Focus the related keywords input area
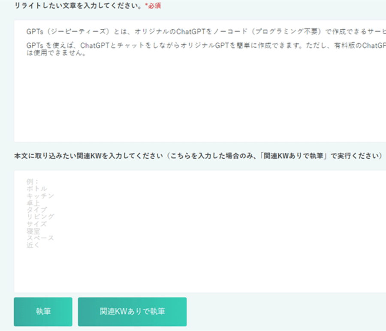Screen dimensions: 386x331 tap(200, 232)
